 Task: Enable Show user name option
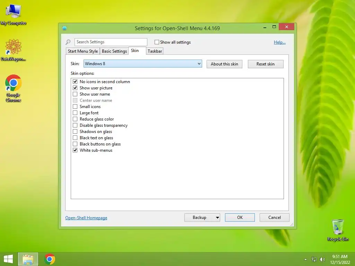click(x=75, y=94)
